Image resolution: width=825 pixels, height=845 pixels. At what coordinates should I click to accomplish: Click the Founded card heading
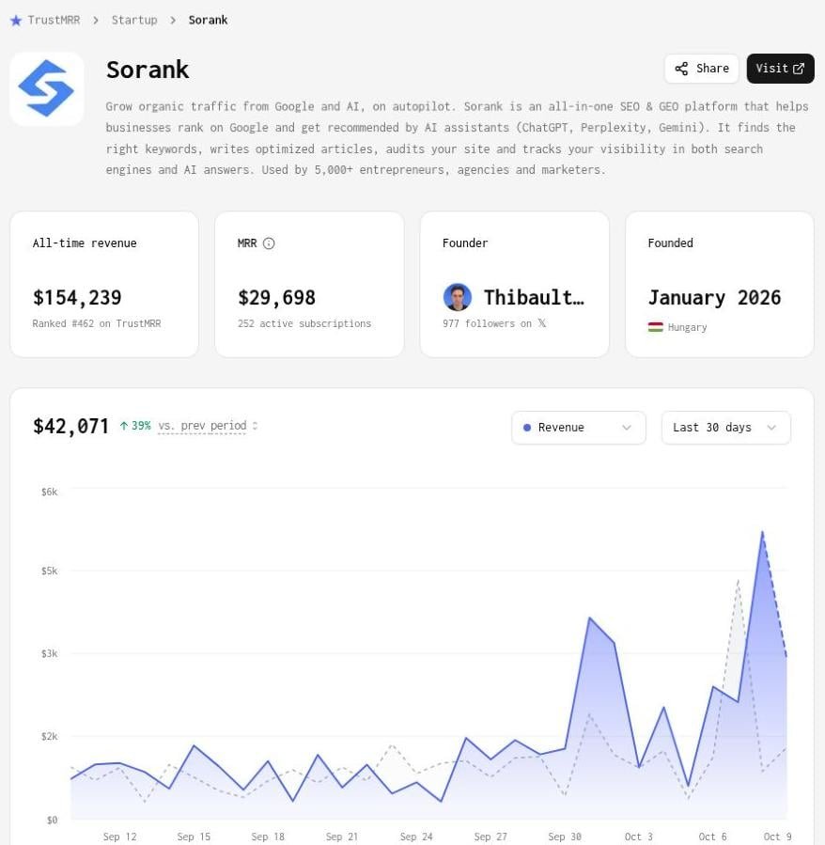point(670,243)
